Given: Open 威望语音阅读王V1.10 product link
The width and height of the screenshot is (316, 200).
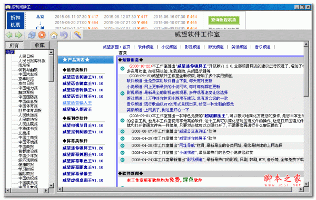Looking at the screenshot, I should pyautogui.click(x=83, y=77).
